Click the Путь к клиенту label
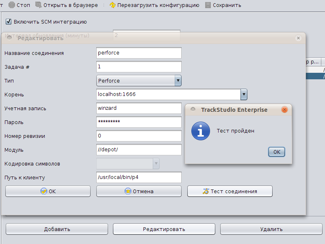 coord(25,178)
